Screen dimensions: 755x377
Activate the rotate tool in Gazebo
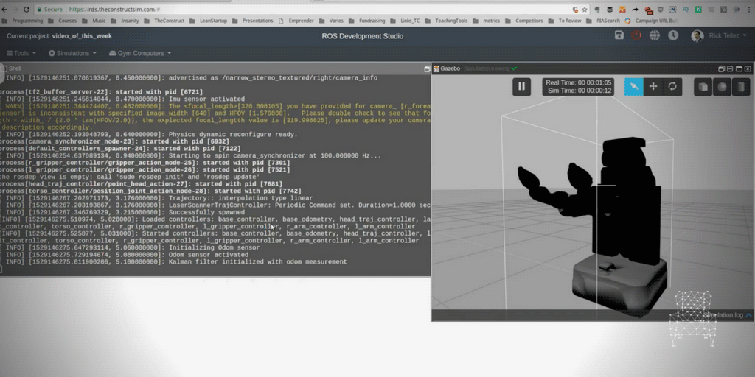(x=672, y=87)
